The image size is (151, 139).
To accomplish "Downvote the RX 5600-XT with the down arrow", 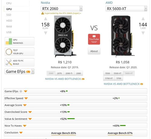I will [143, 33].
